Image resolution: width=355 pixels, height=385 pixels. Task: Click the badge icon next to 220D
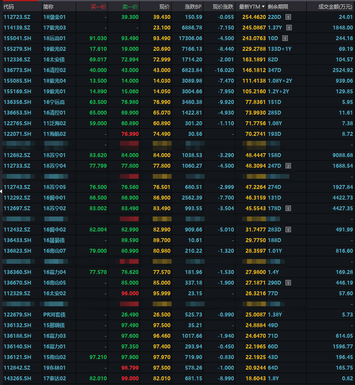click(288, 17)
